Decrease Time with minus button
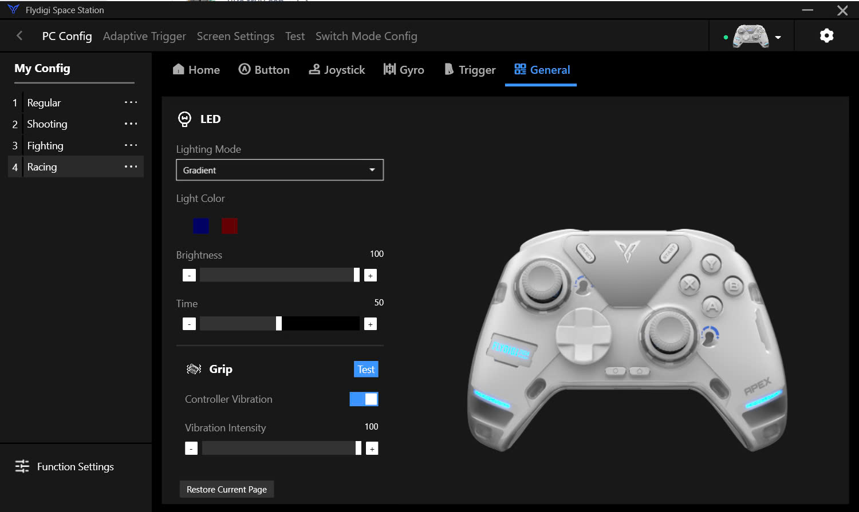The height and width of the screenshot is (512, 859). 189,324
